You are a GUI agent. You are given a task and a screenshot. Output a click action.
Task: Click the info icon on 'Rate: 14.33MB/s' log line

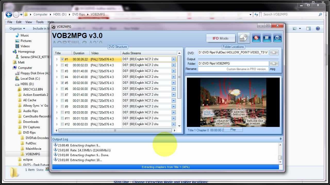pos(55,150)
